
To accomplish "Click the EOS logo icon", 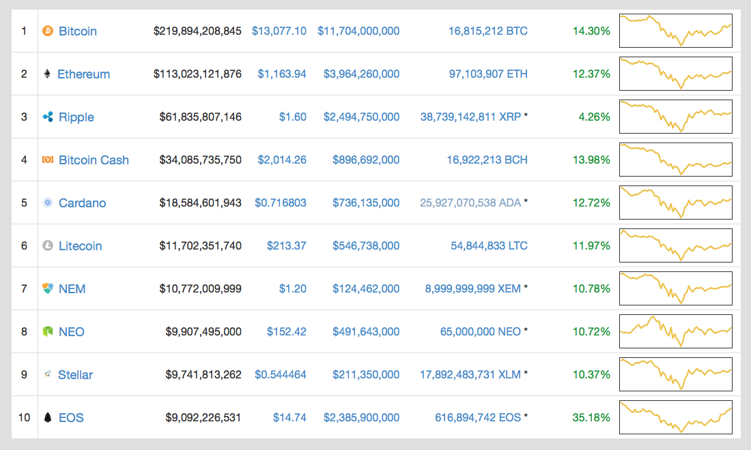I will [47, 417].
